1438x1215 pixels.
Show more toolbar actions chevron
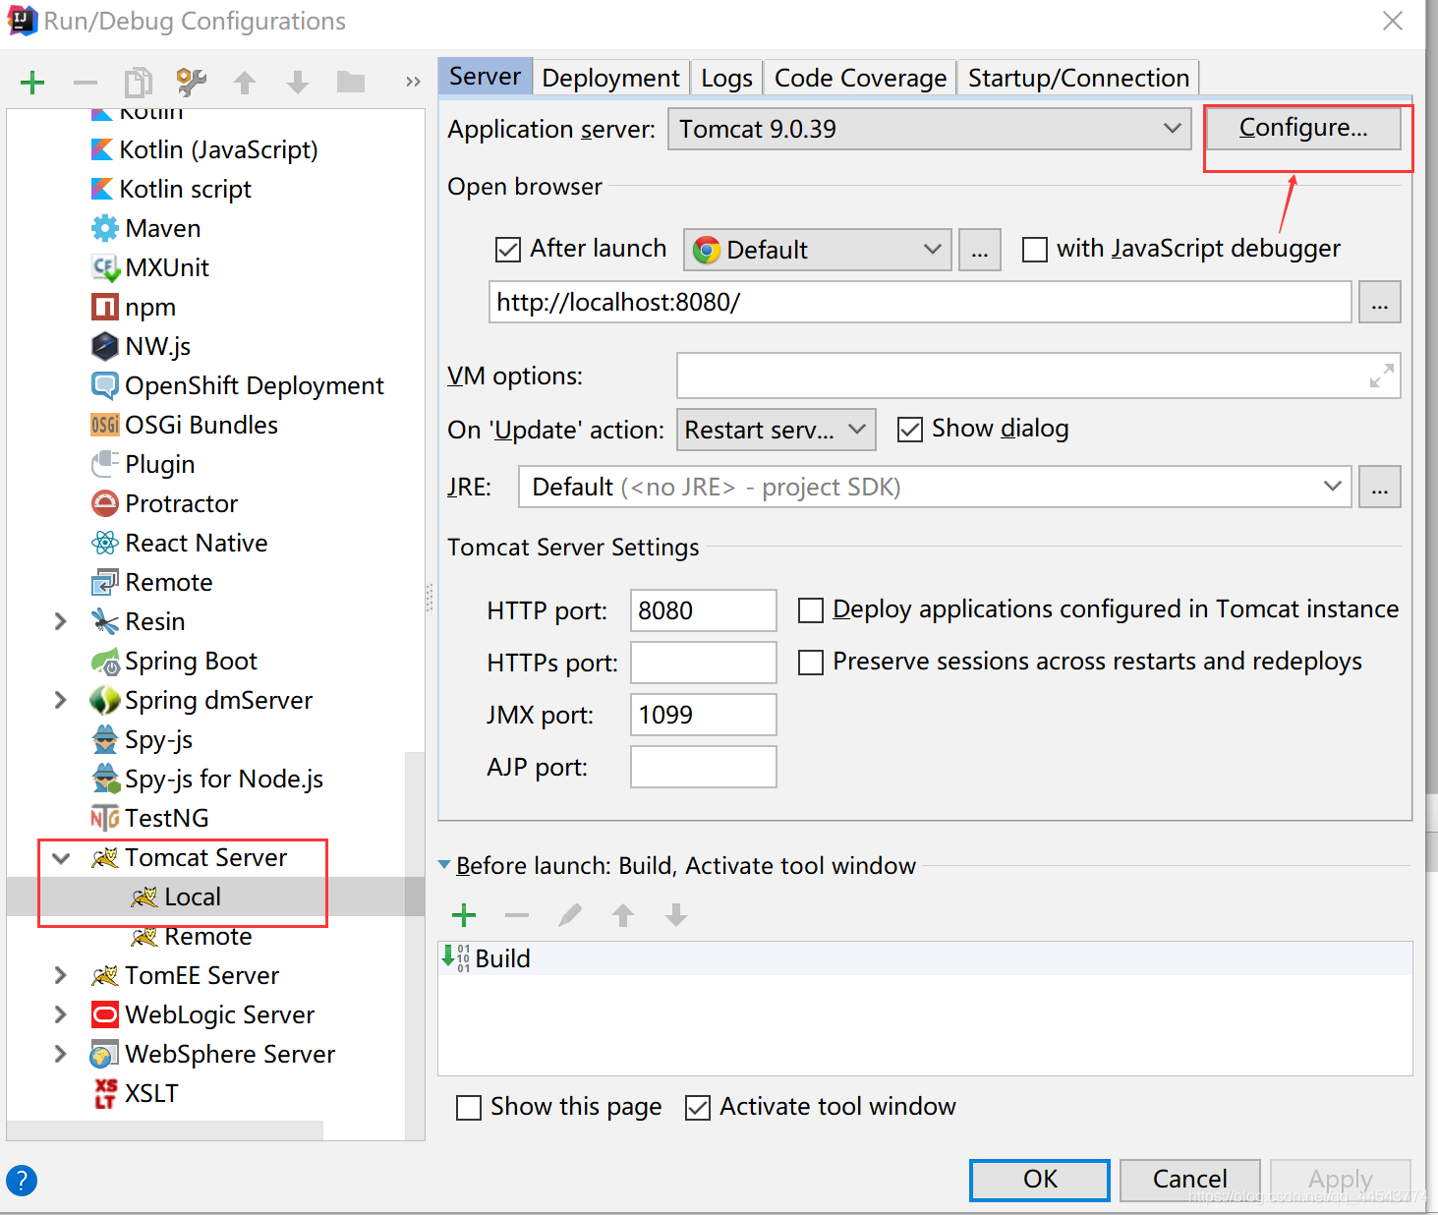click(413, 83)
